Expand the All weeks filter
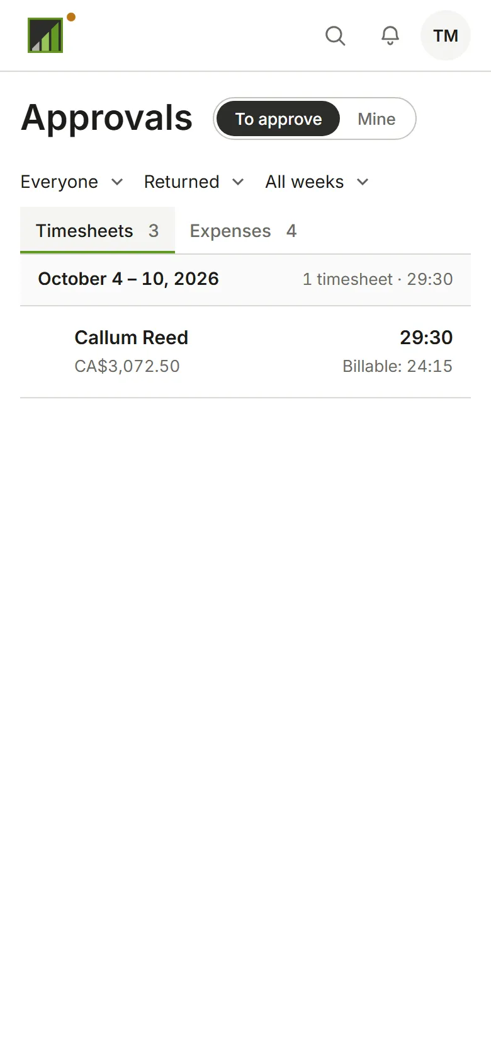This screenshot has width=491, height=1064. tap(317, 182)
